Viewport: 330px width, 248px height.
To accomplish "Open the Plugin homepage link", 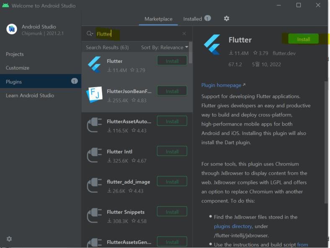I will 223,85.
